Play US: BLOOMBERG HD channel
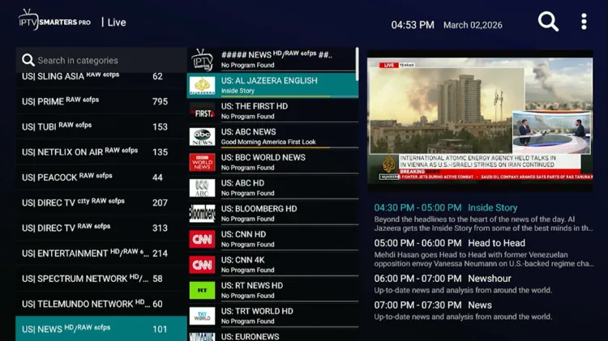This screenshot has width=608, height=341. click(272, 214)
